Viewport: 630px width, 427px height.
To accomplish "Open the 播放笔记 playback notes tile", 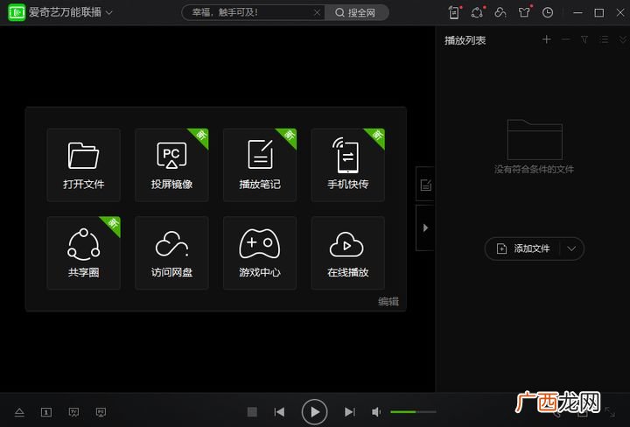I will pyautogui.click(x=260, y=165).
